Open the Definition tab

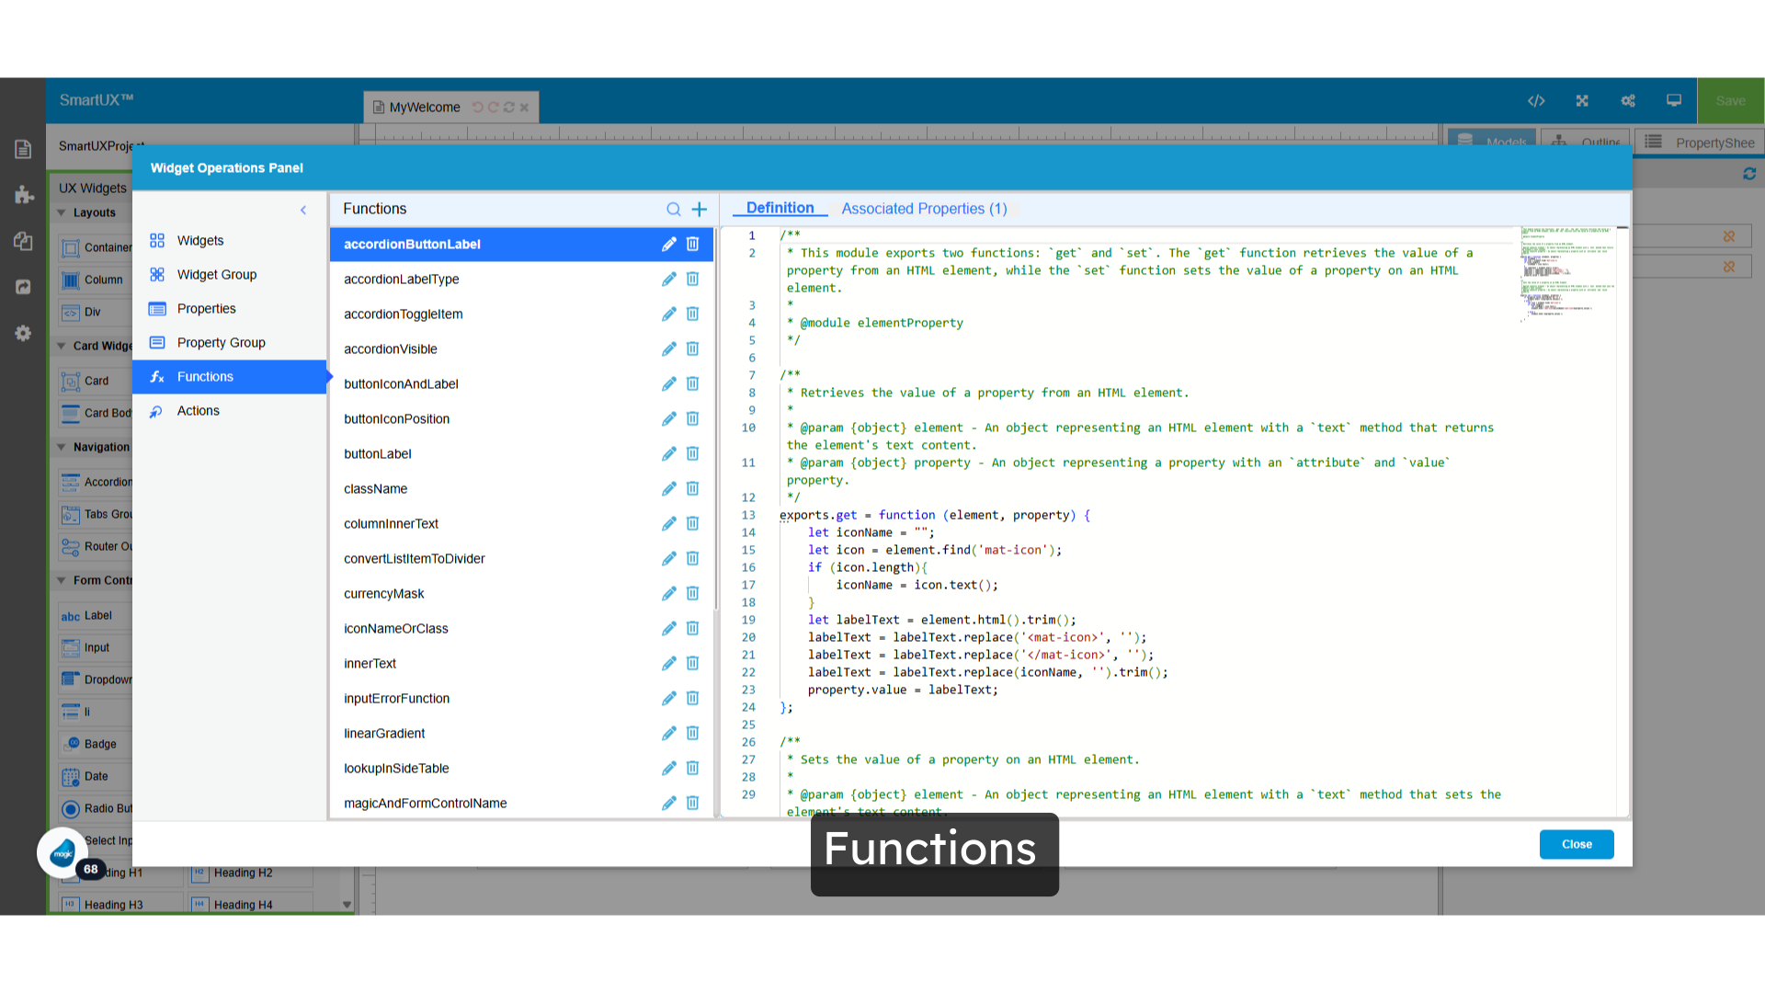780,208
